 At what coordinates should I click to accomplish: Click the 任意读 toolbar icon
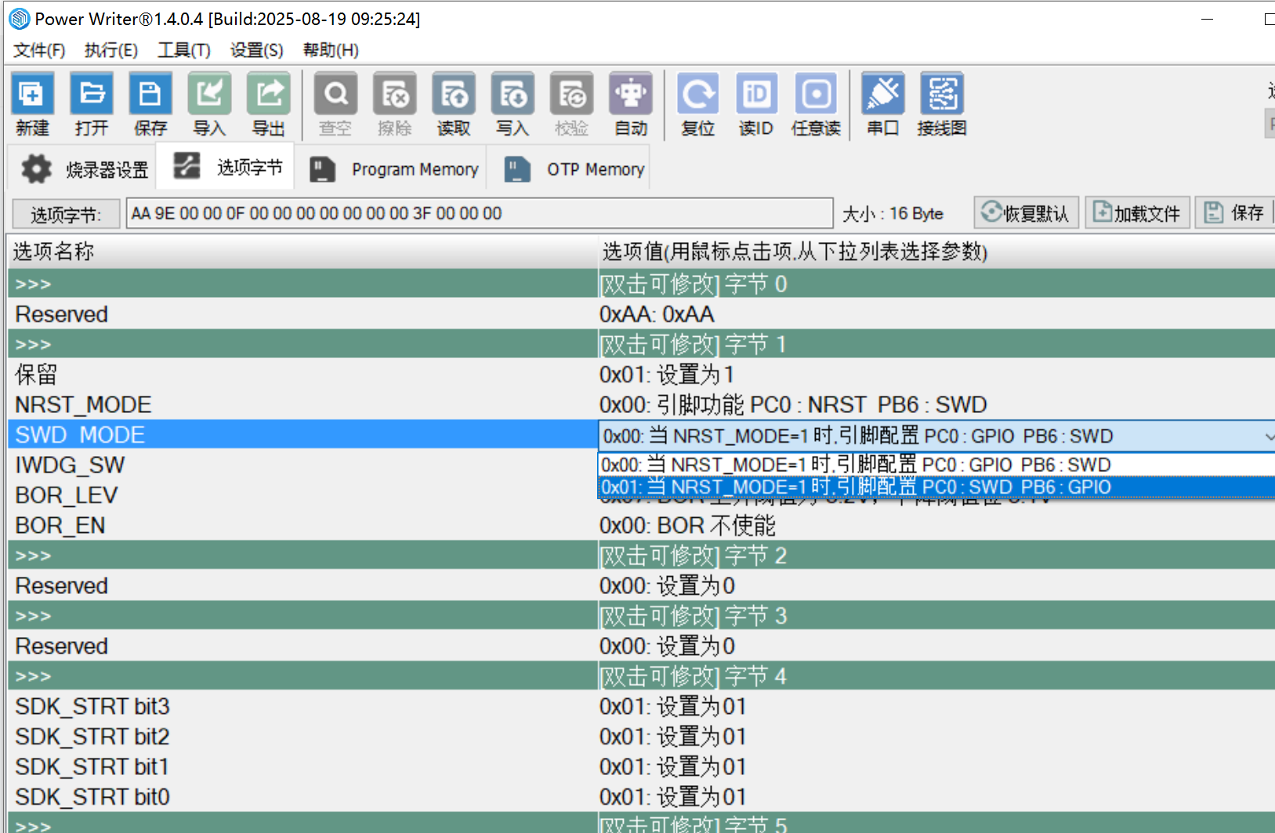coord(816,104)
